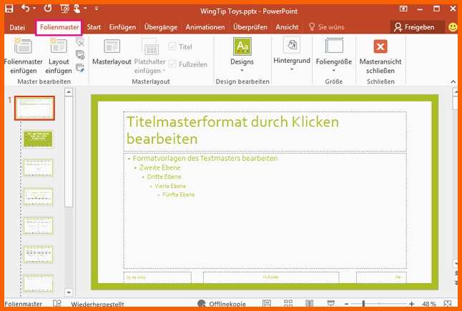Click the 'Sie wüns' tell-me search box

(326, 27)
